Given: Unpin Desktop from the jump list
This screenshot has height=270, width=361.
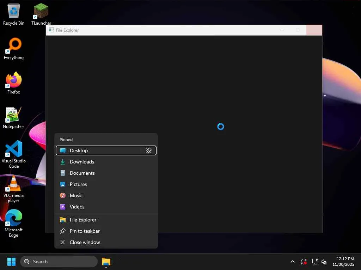Looking at the screenshot, I should tap(149, 150).
